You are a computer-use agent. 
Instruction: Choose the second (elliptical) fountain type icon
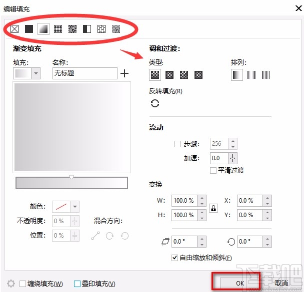(x=169, y=75)
